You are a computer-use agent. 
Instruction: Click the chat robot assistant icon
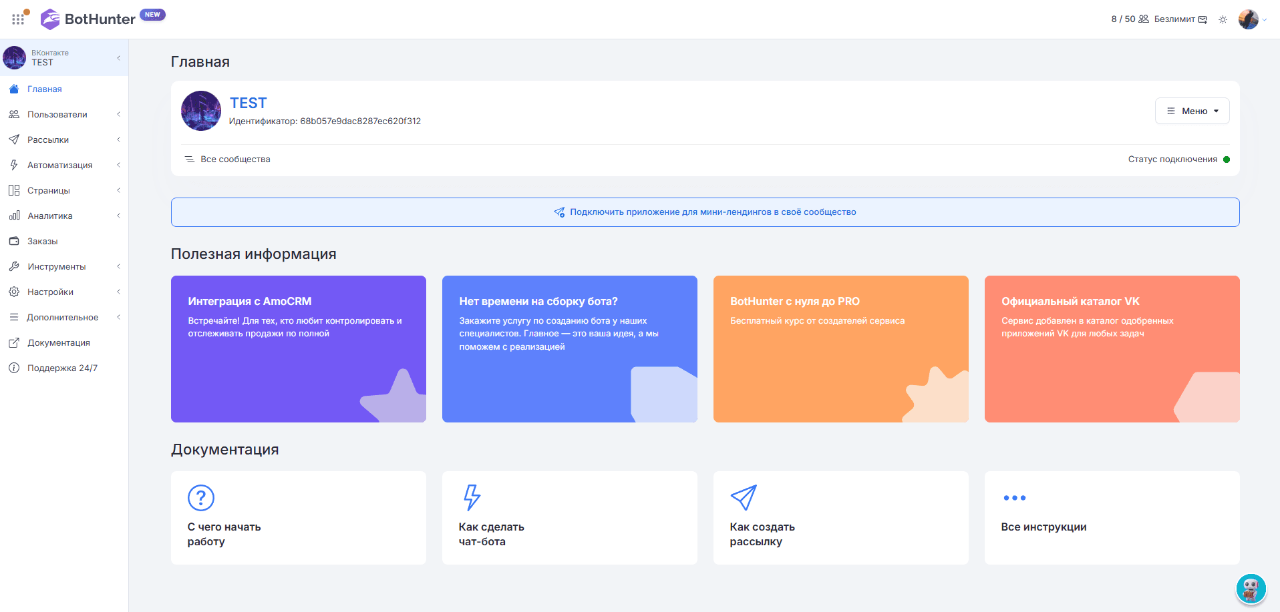[x=1251, y=589]
